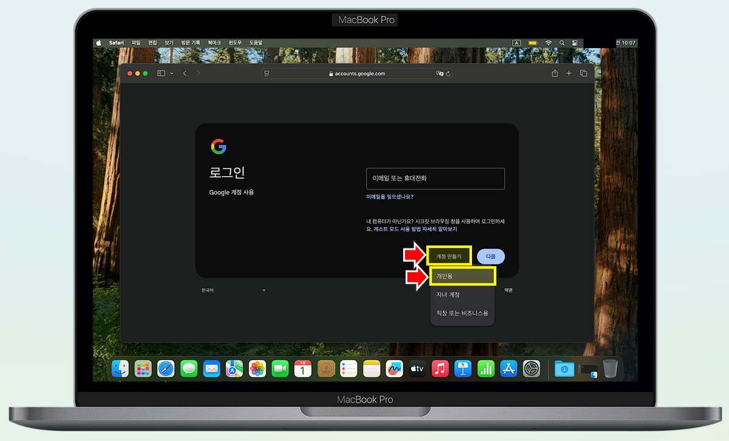The width and height of the screenshot is (729, 441).
Task: Click the 이메일 또는 휴대전화 input field
Action: click(435, 178)
